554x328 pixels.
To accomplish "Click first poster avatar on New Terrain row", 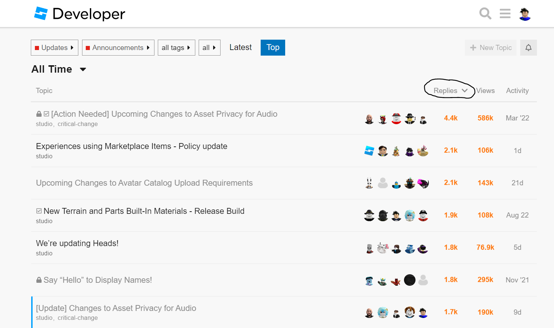I will [369, 215].
